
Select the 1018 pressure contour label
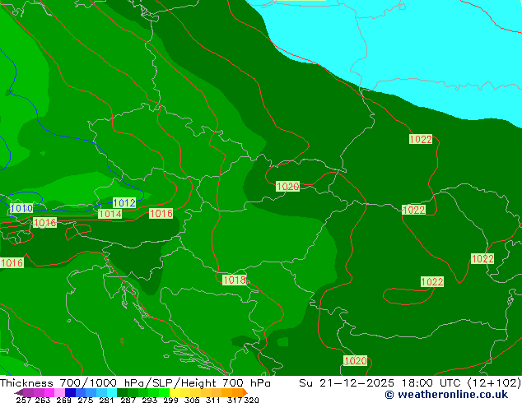[x=235, y=280]
